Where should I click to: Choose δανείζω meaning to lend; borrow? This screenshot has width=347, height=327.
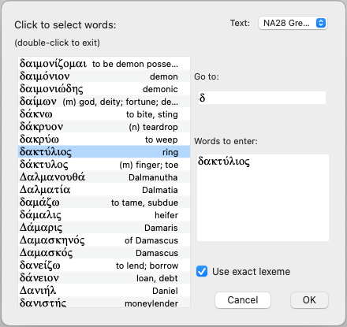[x=104, y=266]
